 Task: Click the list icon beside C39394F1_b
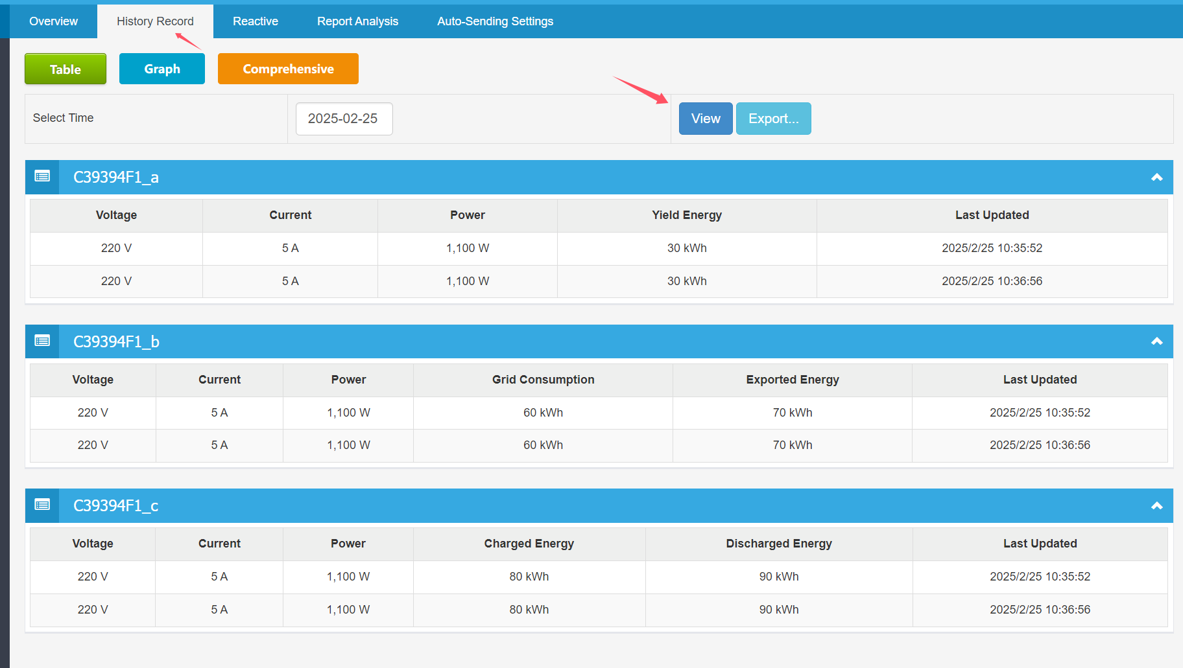click(x=42, y=341)
